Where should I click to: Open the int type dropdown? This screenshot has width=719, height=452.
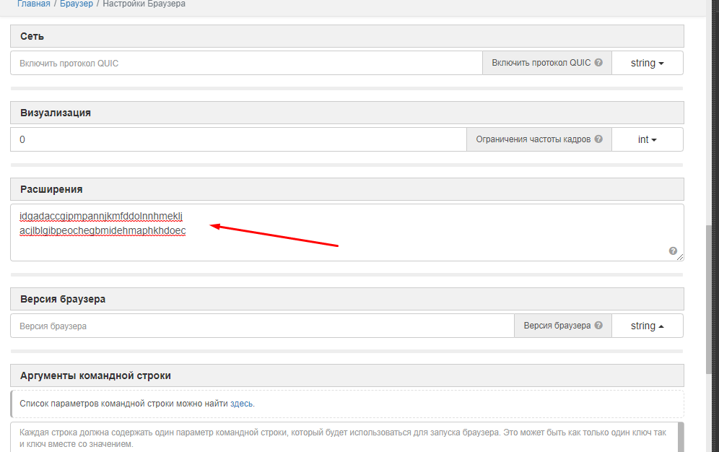pos(647,139)
